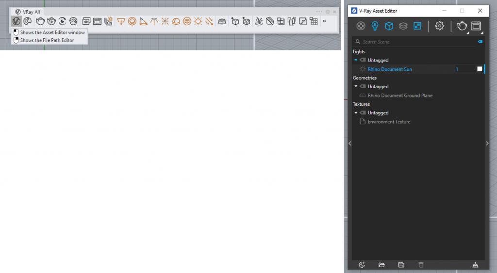Expand the right panel arrow of Asset Editor

(x=487, y=143)
